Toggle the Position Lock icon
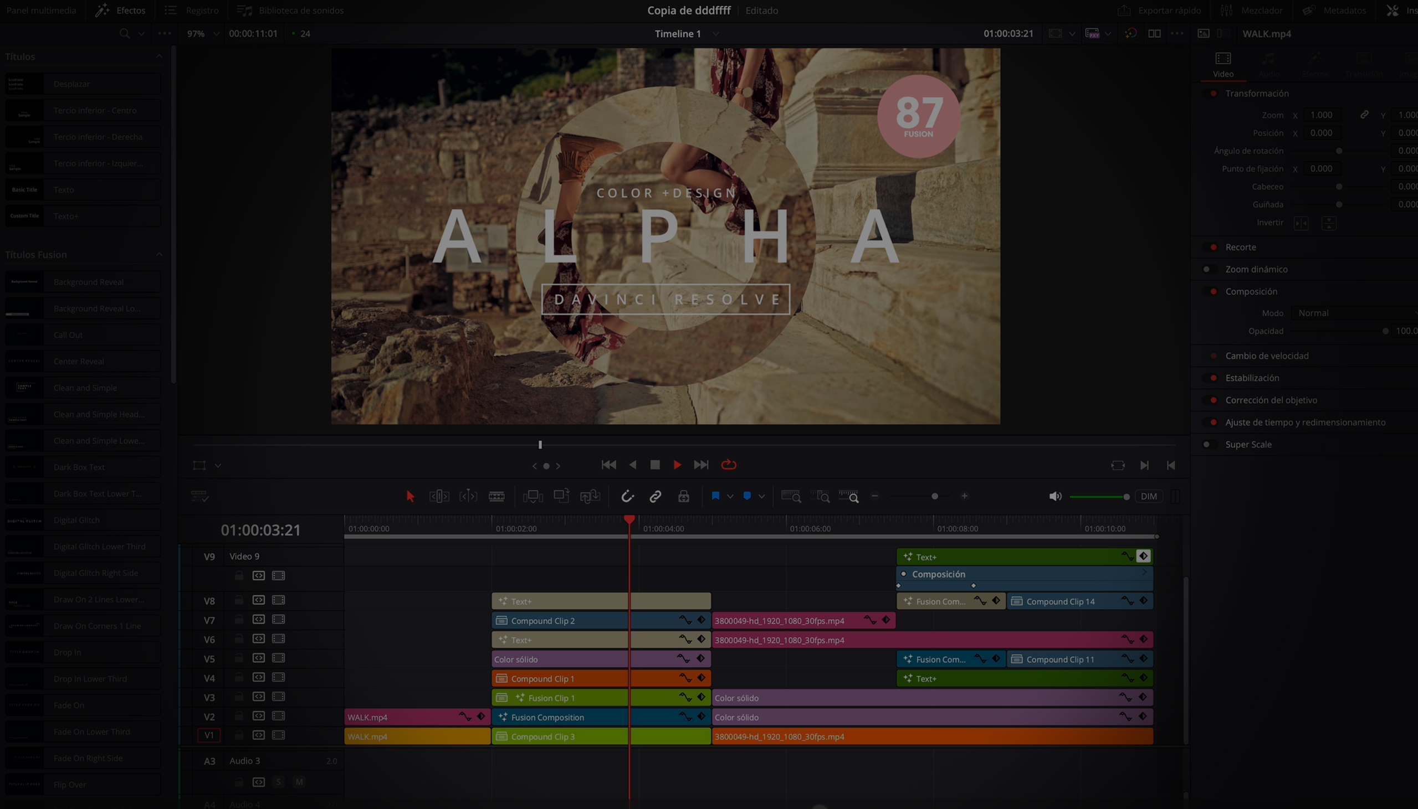This screenshot has width=1418, height=809. pyautogui.click(x=684, y=496)
